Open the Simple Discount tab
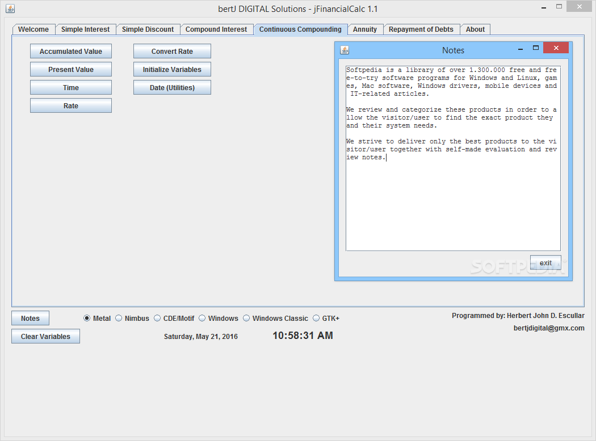 click(x=148, y=29)
